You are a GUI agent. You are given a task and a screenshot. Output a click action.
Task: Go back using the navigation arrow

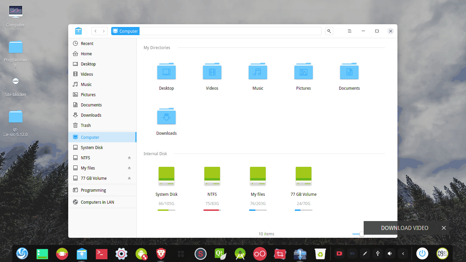(95, 31)
